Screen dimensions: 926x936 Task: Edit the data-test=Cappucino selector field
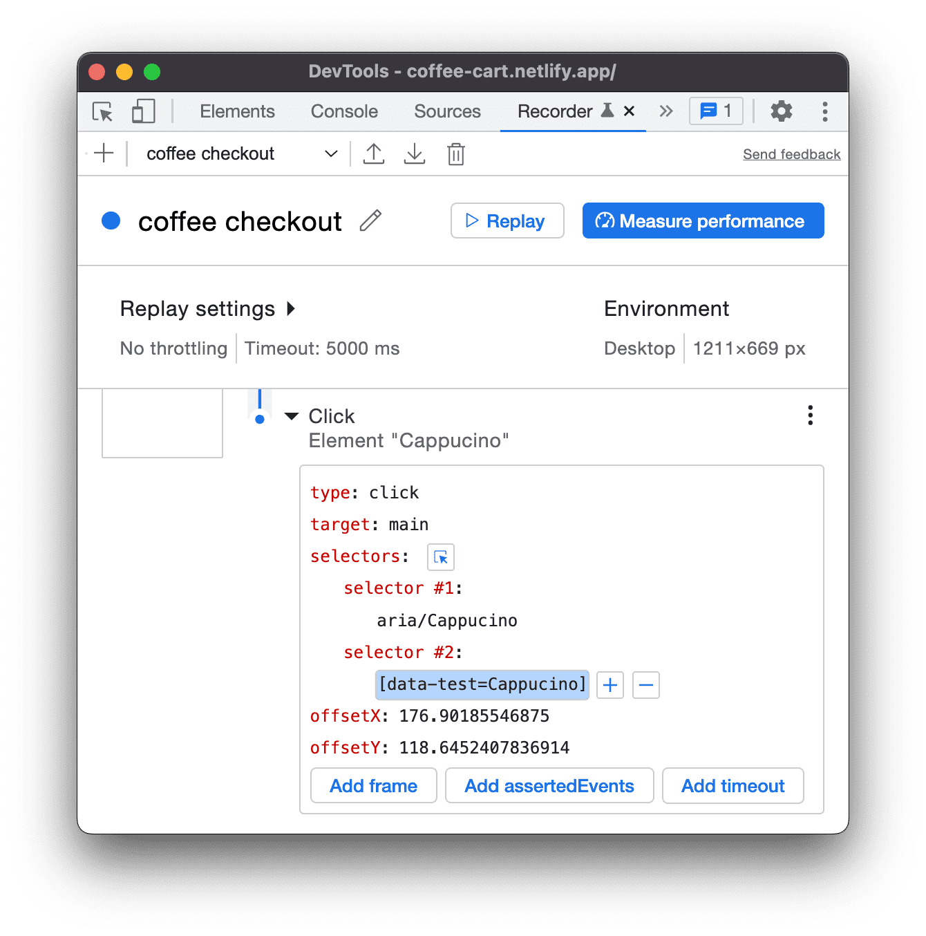coord(482,684)
